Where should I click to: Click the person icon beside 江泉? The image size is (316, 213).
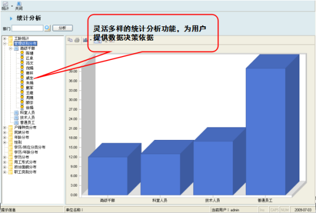pos(22,58)
